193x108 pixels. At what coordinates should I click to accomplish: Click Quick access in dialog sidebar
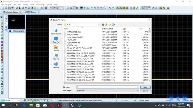pos(56,31)
